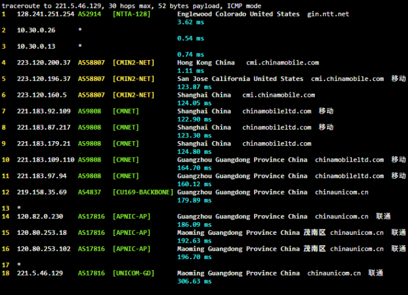Click the IP 221.183.109.110 on hop 10
The image size is (408, 295).
pyautogui.click(x=45, y=159)
